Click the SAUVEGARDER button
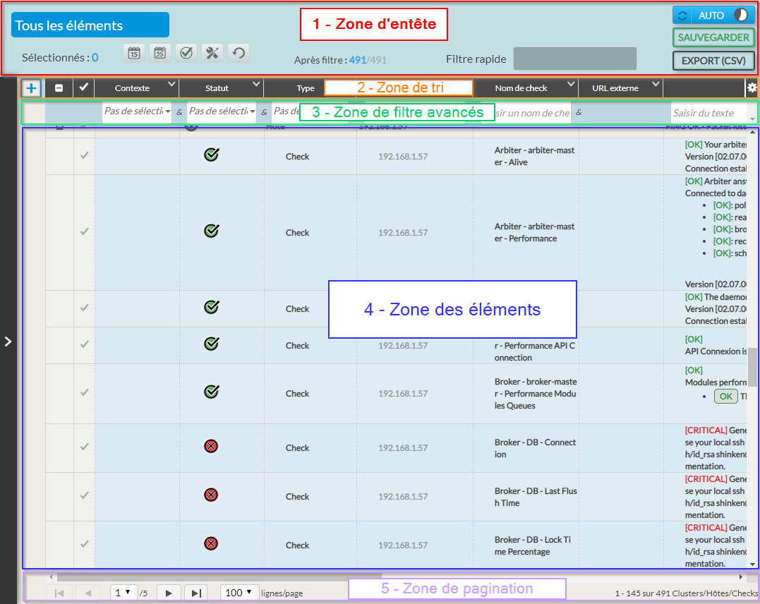This screenshot has height=604, width=760. click(713, 37)
